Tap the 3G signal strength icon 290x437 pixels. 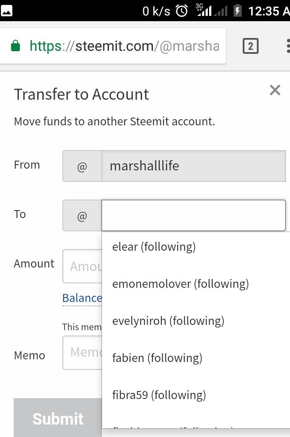(x=204, y=11)
